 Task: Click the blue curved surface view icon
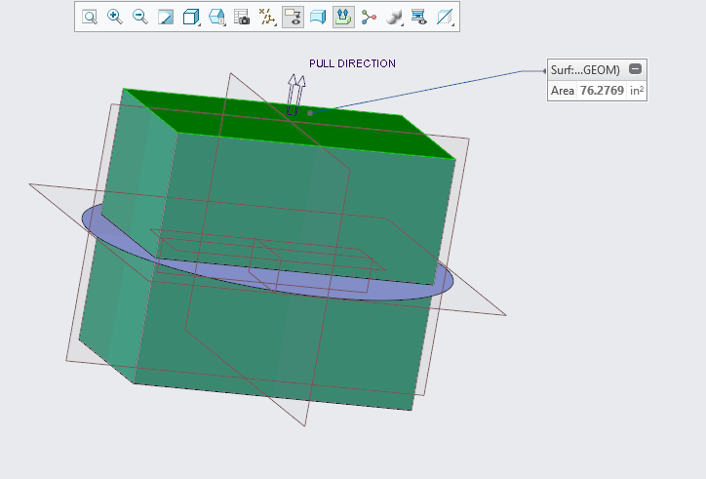point(318,18)
